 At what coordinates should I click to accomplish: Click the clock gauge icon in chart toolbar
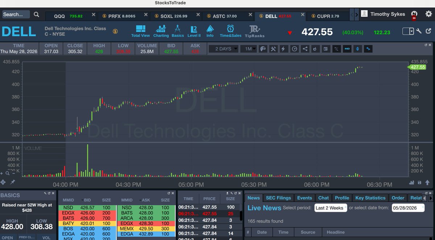295,49
